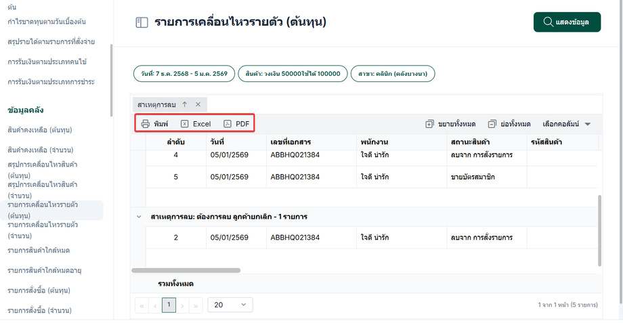623x323 pixels.
Task: Click the พิมพ์ (print) icon
Action: click(145, 124)
